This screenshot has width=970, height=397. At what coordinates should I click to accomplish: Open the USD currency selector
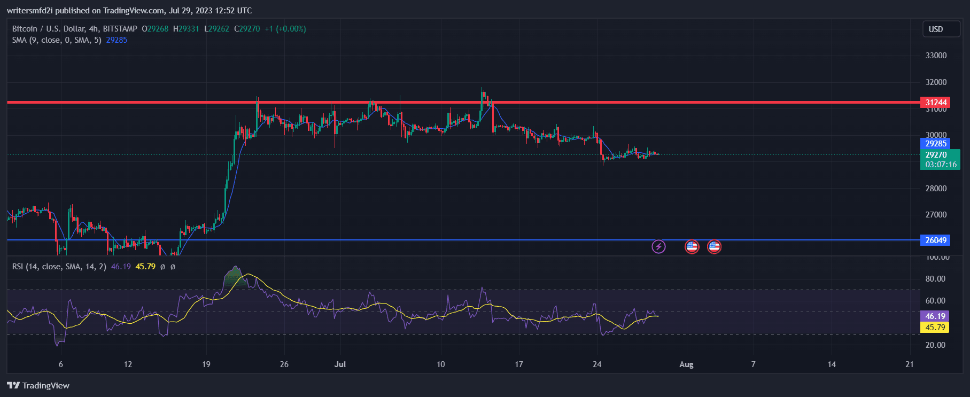941,29
